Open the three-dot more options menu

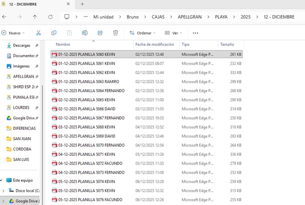click(196, 33)
